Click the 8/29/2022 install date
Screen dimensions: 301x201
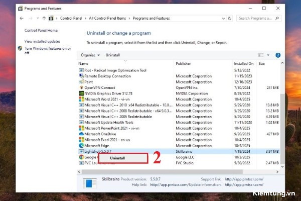[x=242, y=93]
